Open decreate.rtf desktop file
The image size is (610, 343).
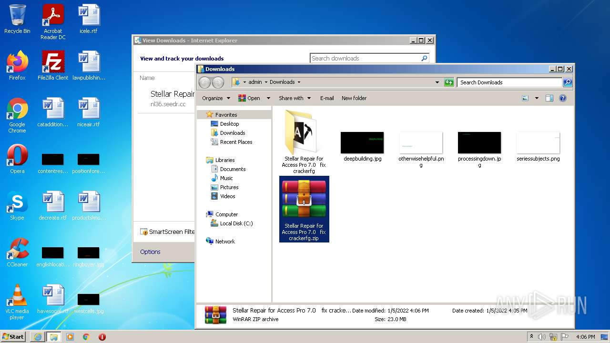[x=53, y=206]
